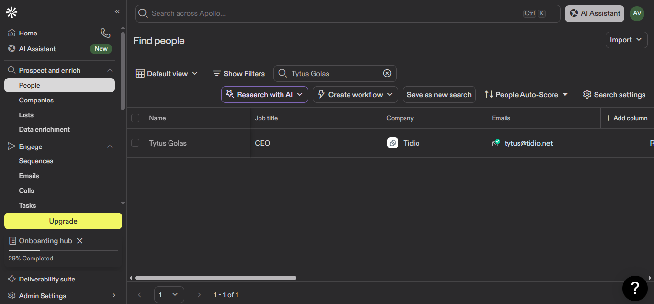Click Save as new search

(439, 94)
